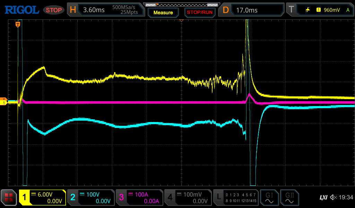Click the red STOP status indicator
The image size is (355, 208).
pyautogui.click(x=54, y=10)
